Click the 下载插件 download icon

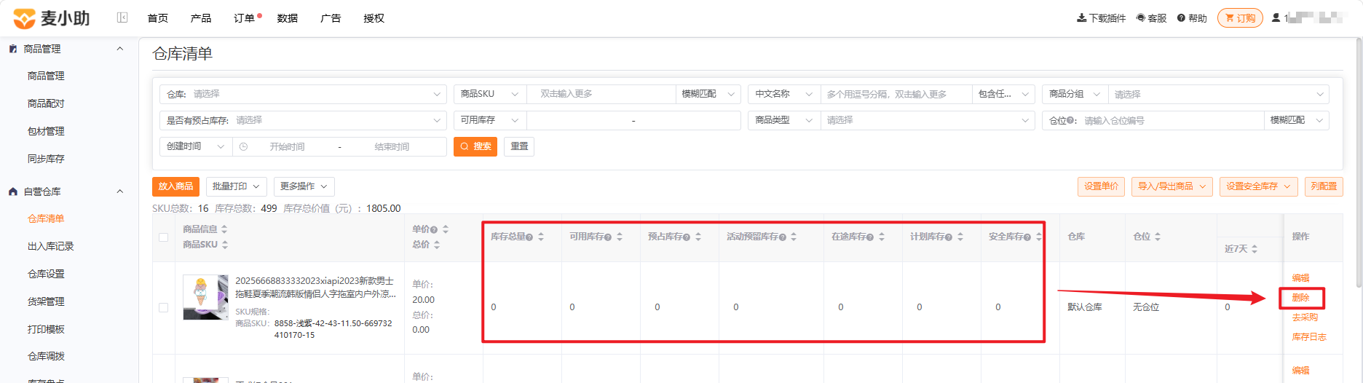1081,17
